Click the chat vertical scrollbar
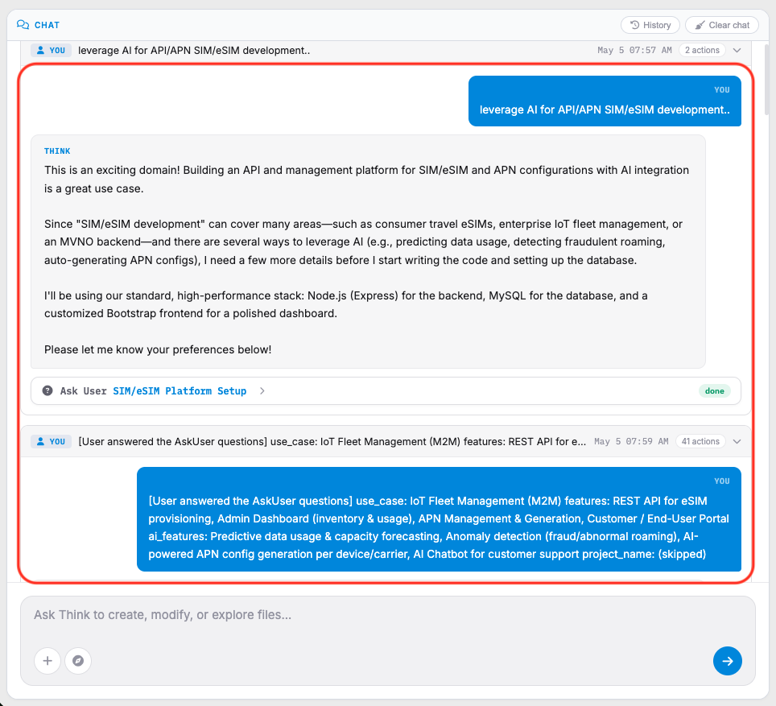 [766, 79]
